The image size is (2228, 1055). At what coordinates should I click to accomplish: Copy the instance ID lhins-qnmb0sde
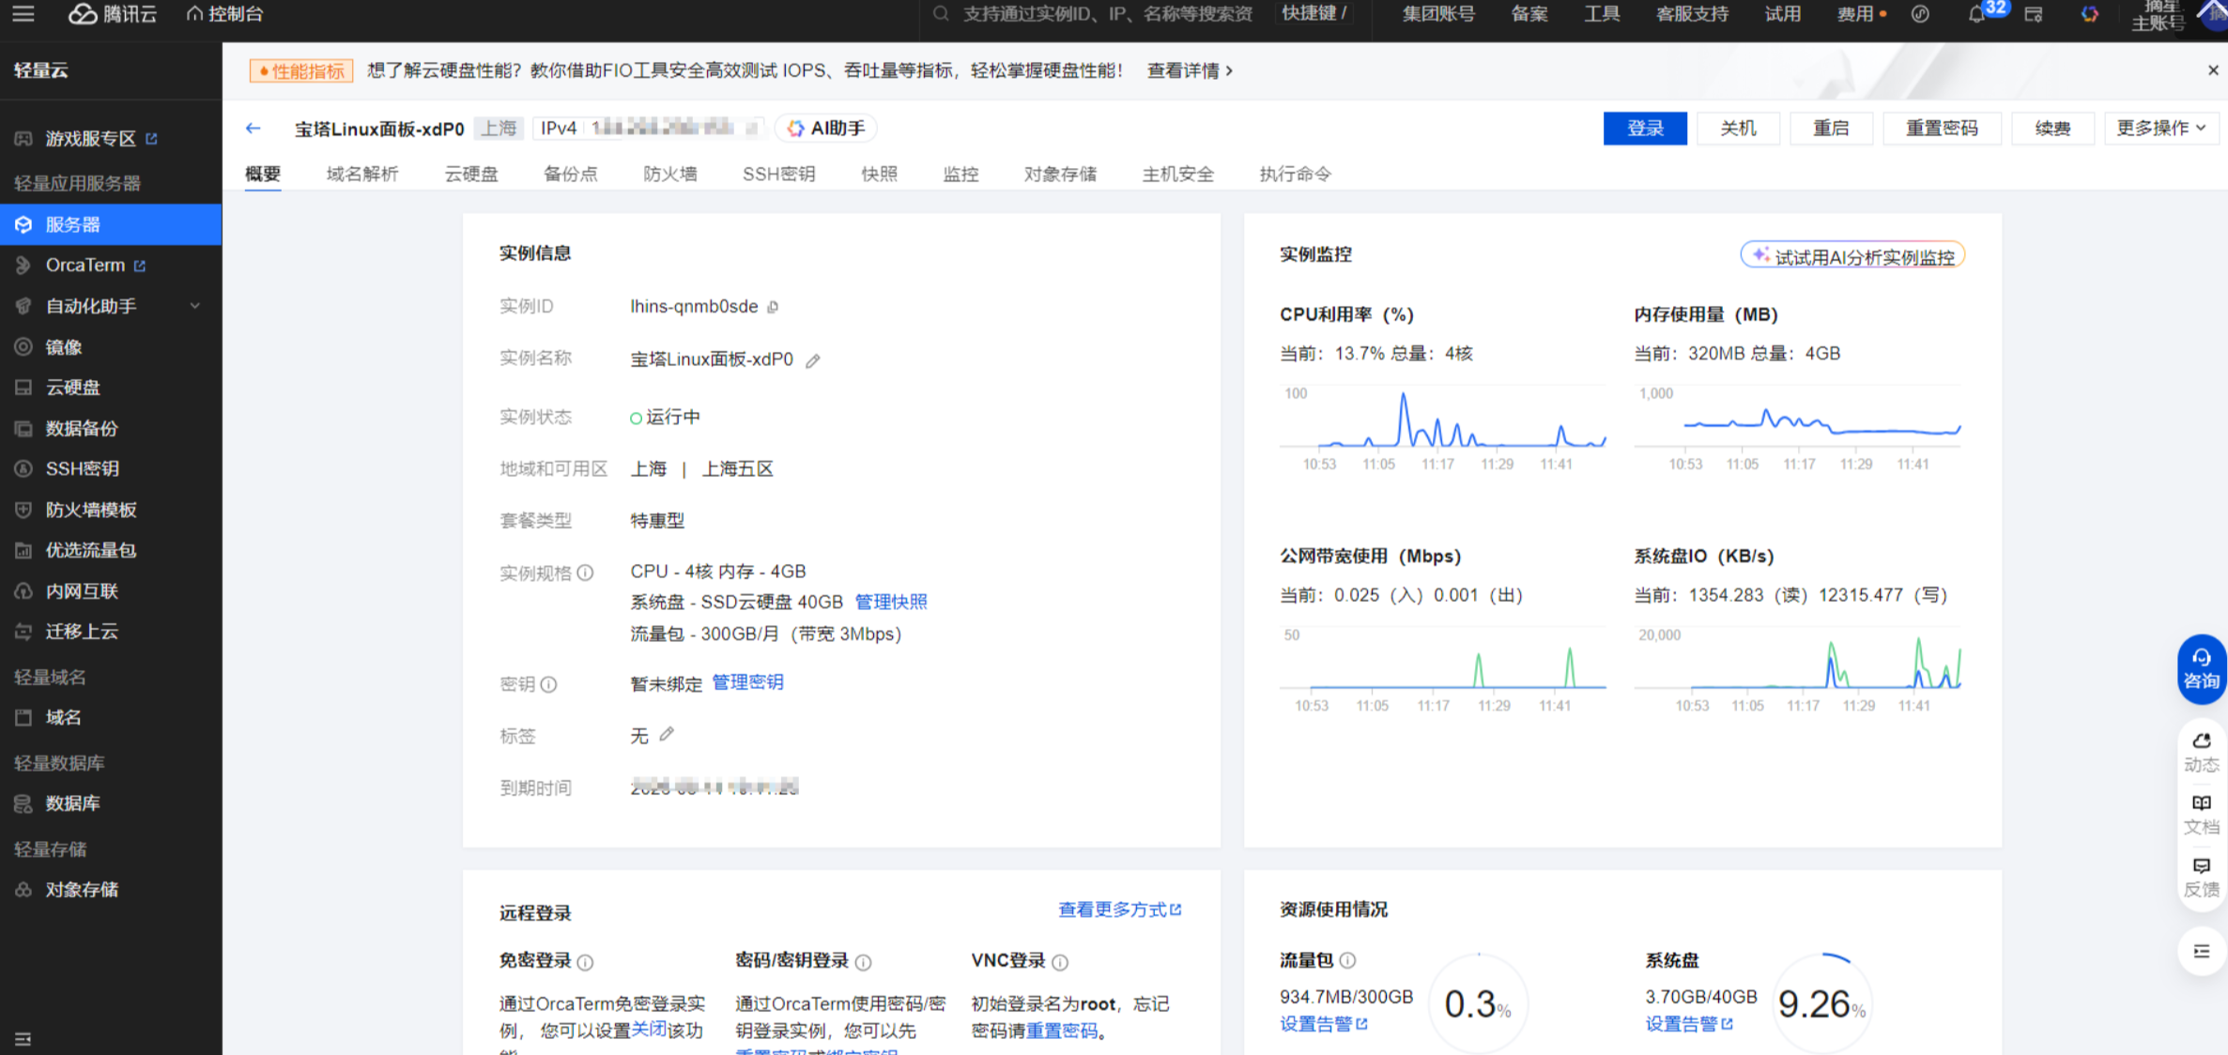pos(773,307)
